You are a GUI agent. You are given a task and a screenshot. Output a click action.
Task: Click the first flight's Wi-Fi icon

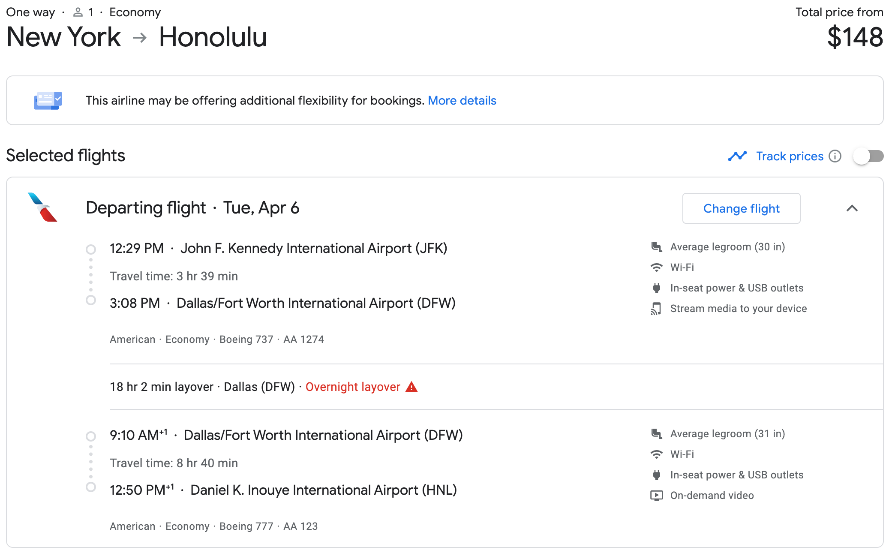[x=656, y=267]
